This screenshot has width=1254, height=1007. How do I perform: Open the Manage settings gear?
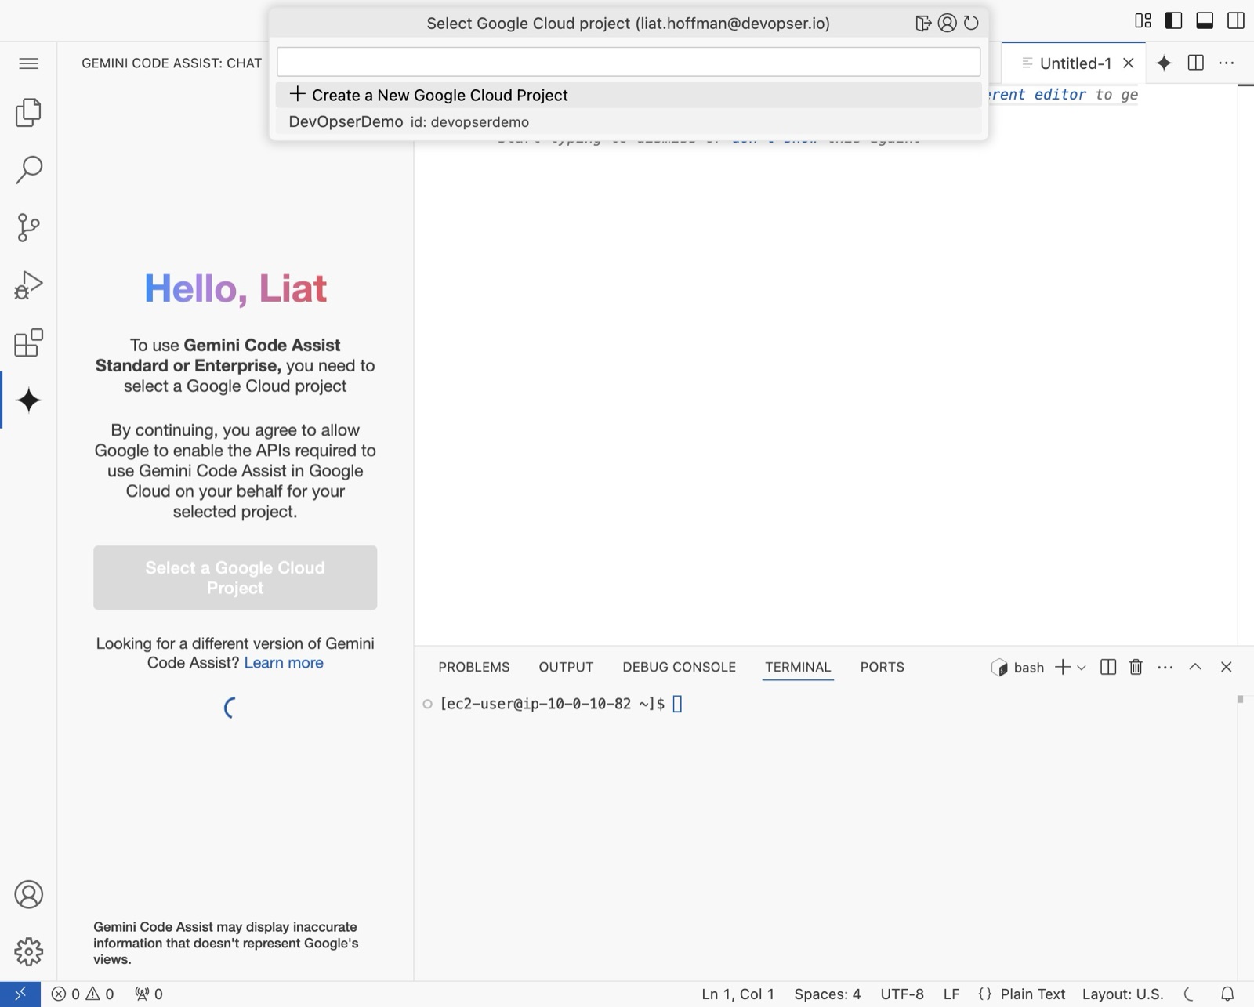[x=29, y=951]
